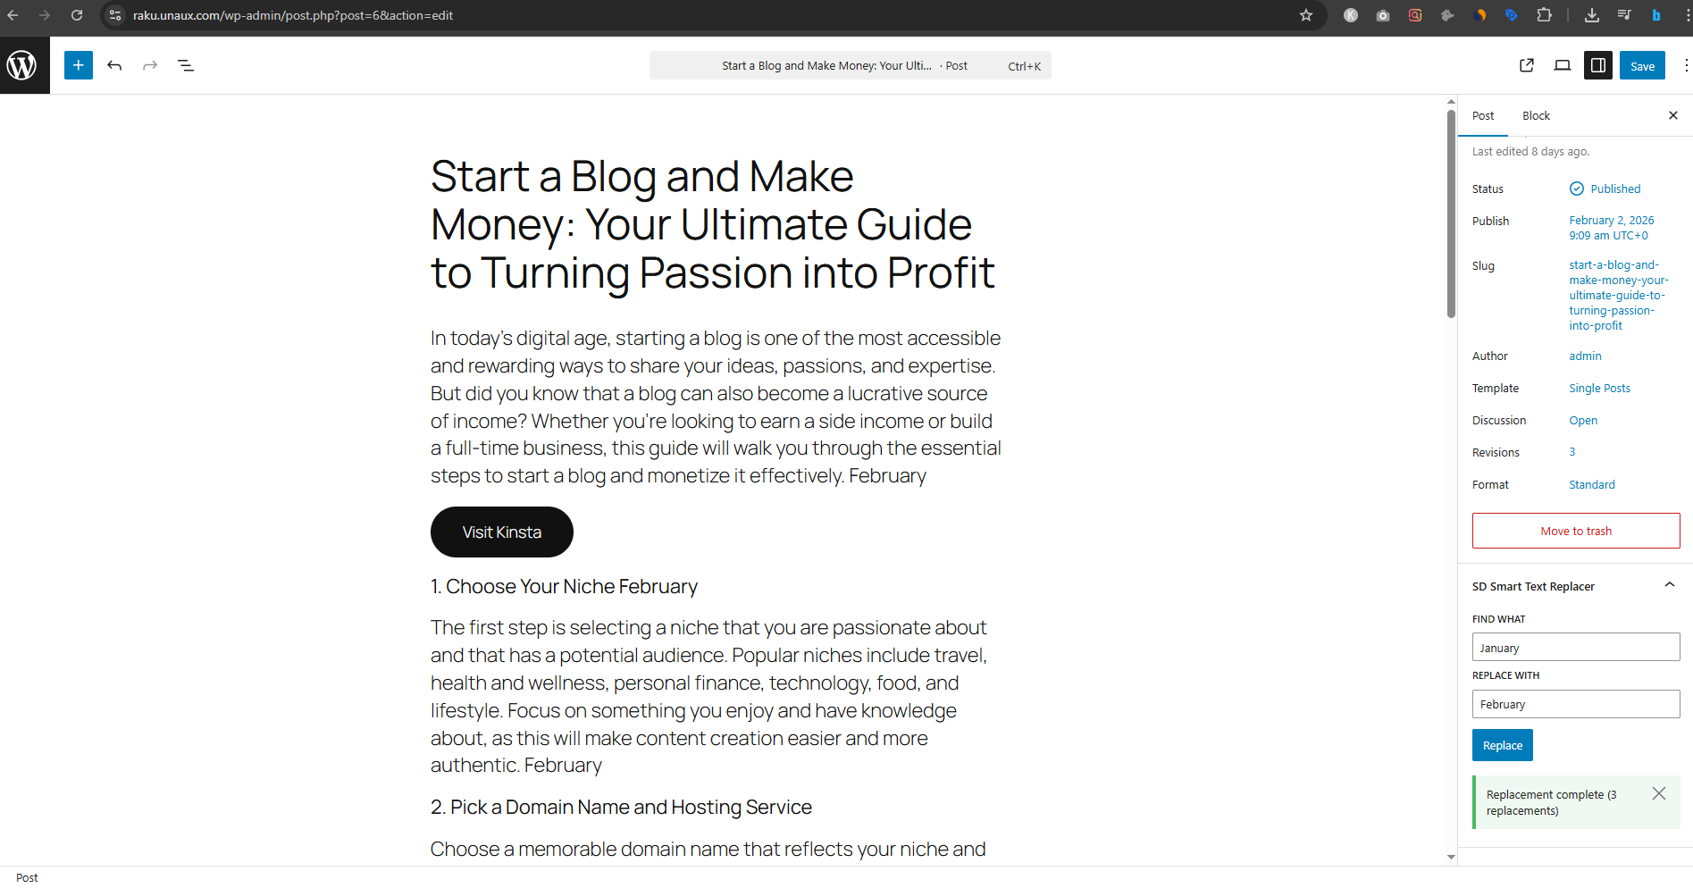Click the blue Replace button
1693x888 pixels.
click(x=1502, y=745)
